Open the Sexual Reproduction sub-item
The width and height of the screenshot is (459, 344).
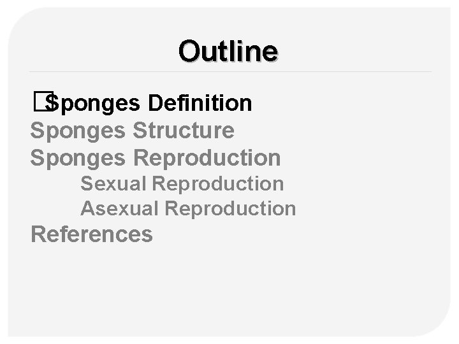(x=182, y=183)
